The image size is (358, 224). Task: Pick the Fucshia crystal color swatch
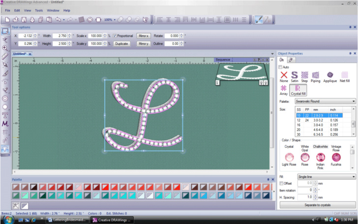click(336, 157)
